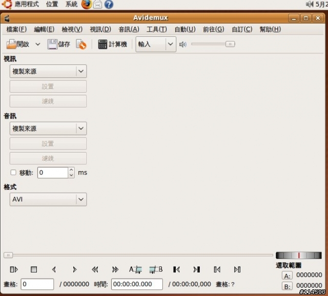Screen dimensions: 328x296
Task: Mute audio via the speaker icon
Action: (x=182, y=45)
